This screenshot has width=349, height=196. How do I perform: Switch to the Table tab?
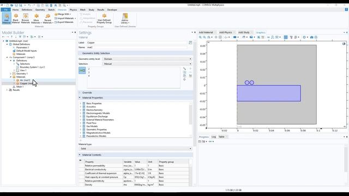221,137
